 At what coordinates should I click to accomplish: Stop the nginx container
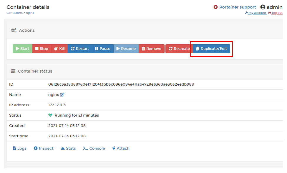point(42,49)
